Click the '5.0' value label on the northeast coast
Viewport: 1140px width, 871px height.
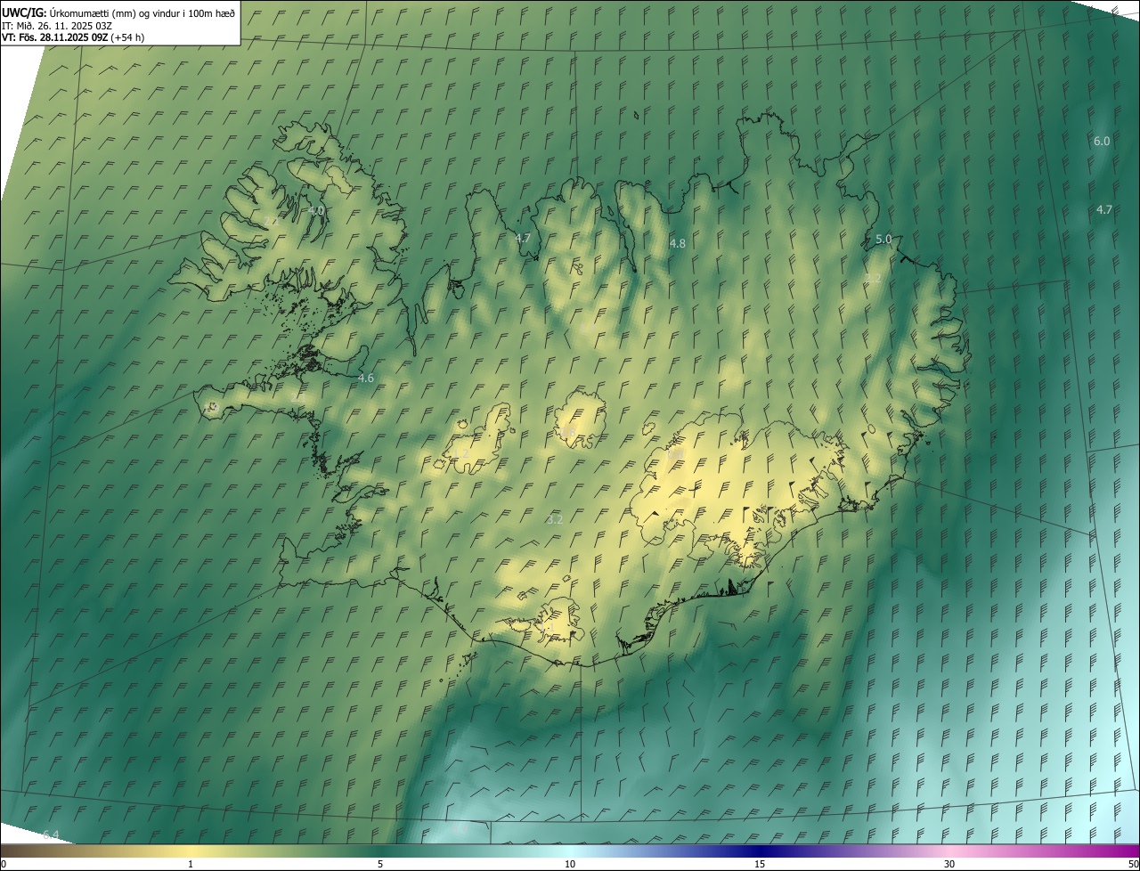883,239
